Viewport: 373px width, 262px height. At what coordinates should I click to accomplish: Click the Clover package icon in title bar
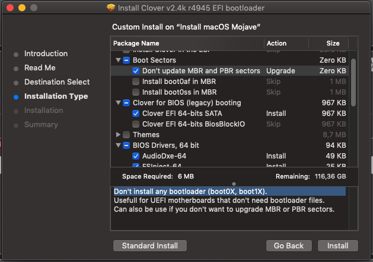click(x=111, y=8)
